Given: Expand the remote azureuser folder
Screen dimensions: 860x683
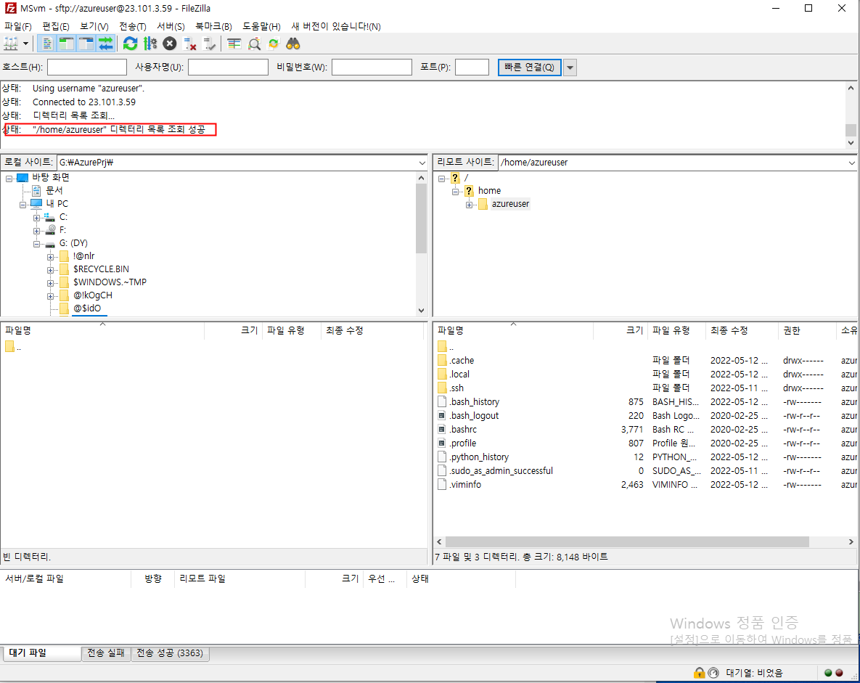Looking at the screenshot, I should (469, 205).
